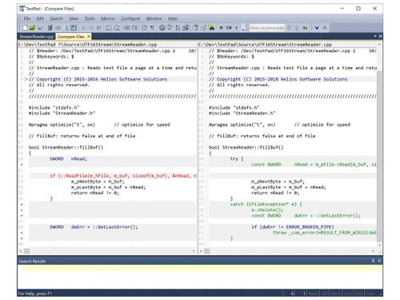Sort lines using the sort icon
The image size is (400, 300).
pyautogui.click(x=178, y=28)
